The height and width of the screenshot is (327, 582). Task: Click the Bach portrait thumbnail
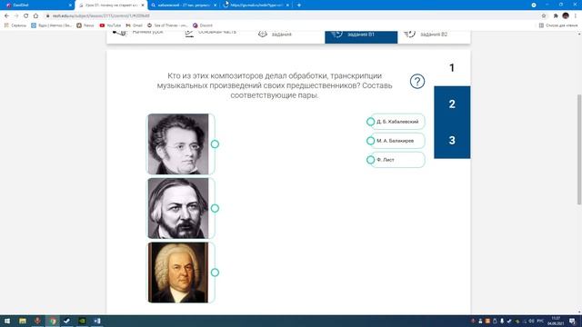click(x=178, y=272)
